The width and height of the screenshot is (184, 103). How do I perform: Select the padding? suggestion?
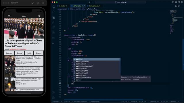tap(97, 59)
